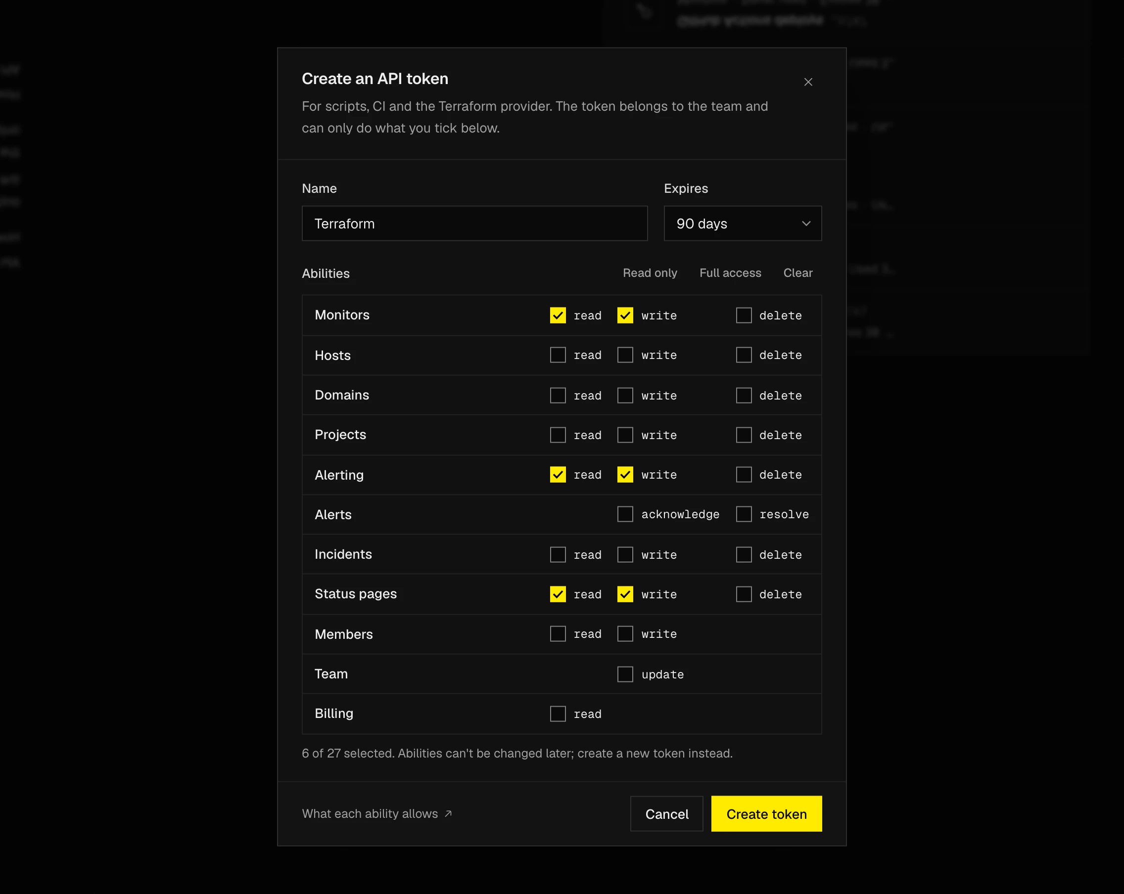Click the Monitors row label

point(342,315)
